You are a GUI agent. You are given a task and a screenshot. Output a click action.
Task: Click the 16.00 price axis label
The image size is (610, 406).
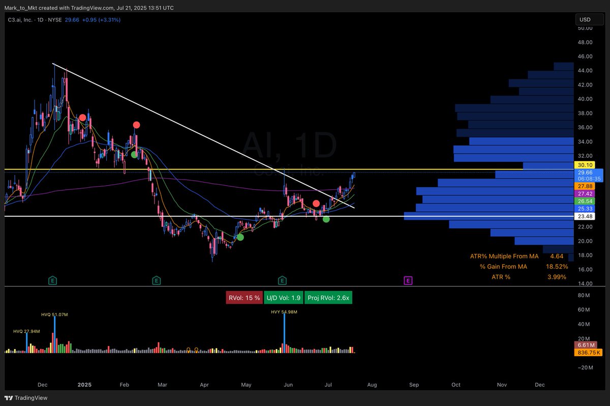(585, 270)
